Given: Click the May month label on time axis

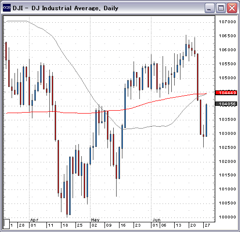Looking at the screenshot, I should 95,220.
